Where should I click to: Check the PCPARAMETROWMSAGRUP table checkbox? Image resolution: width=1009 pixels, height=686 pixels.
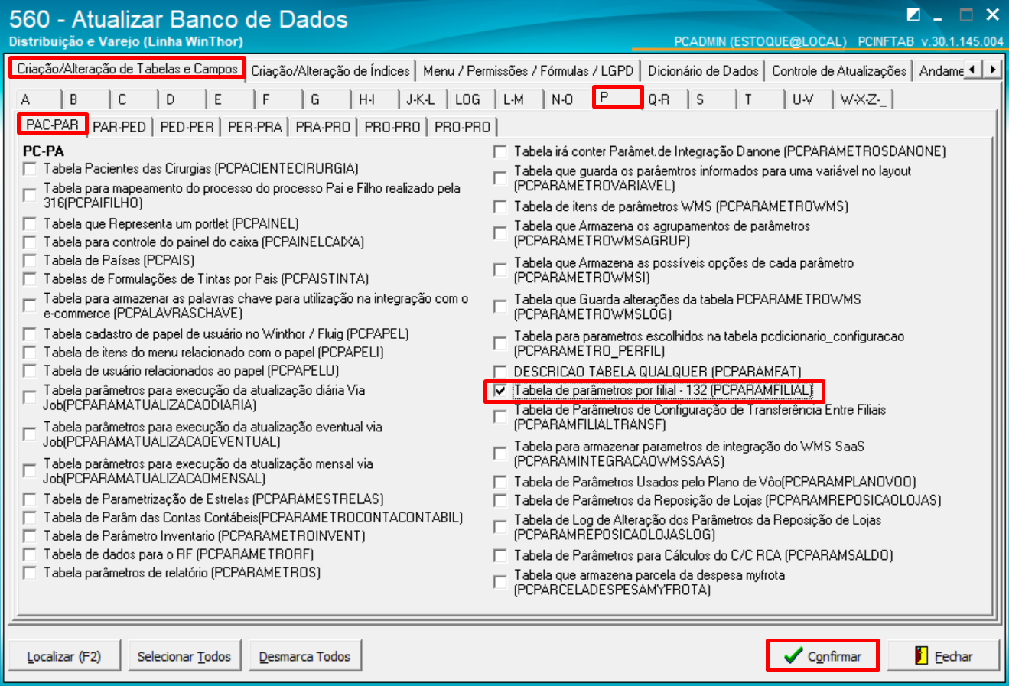click(x=500, y=233)
